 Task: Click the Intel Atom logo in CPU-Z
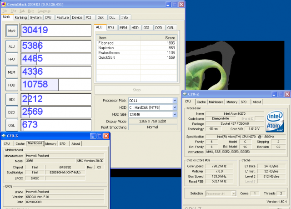[x=275, y=121]
